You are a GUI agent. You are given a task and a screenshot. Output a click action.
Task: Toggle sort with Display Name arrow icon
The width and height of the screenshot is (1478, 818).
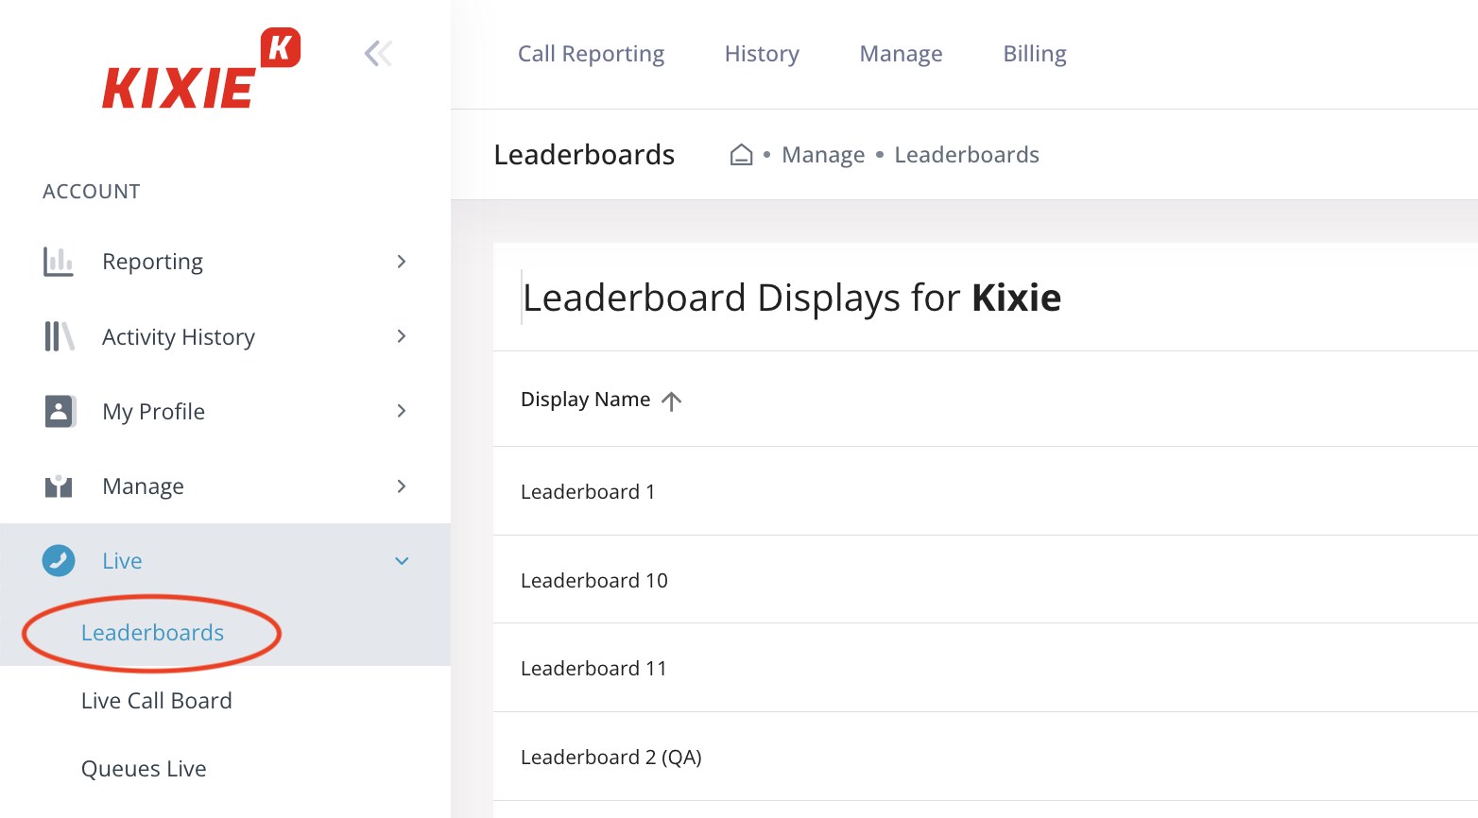click(672, 400)
